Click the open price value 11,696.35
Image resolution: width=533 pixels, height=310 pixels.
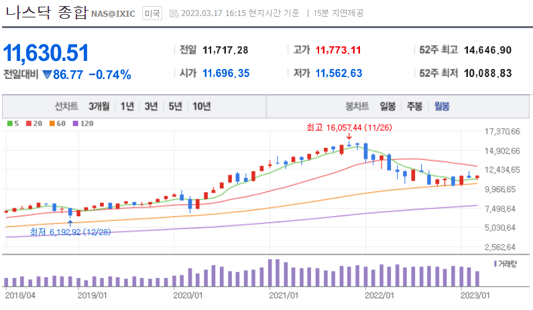coord(226,74)
